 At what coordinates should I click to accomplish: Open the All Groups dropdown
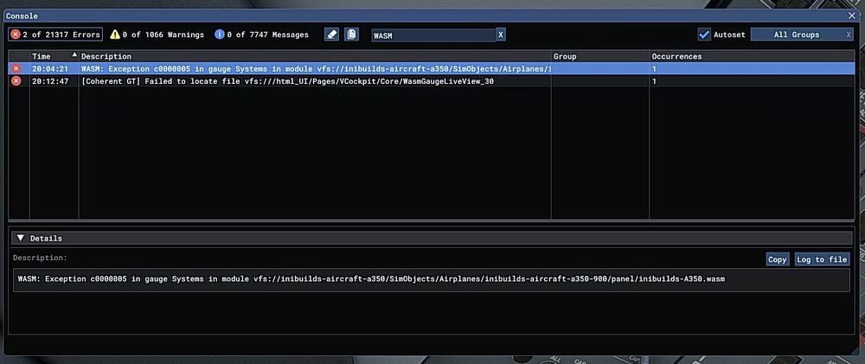click(794, 35)
